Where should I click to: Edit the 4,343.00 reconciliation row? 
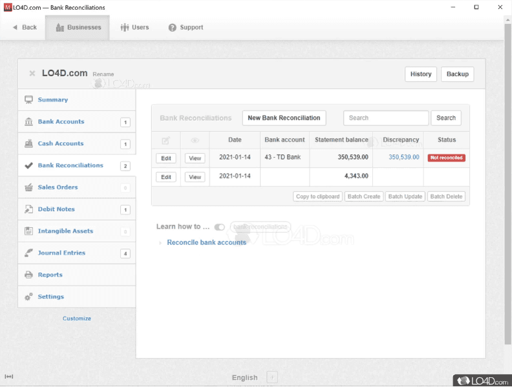(166, 177)
